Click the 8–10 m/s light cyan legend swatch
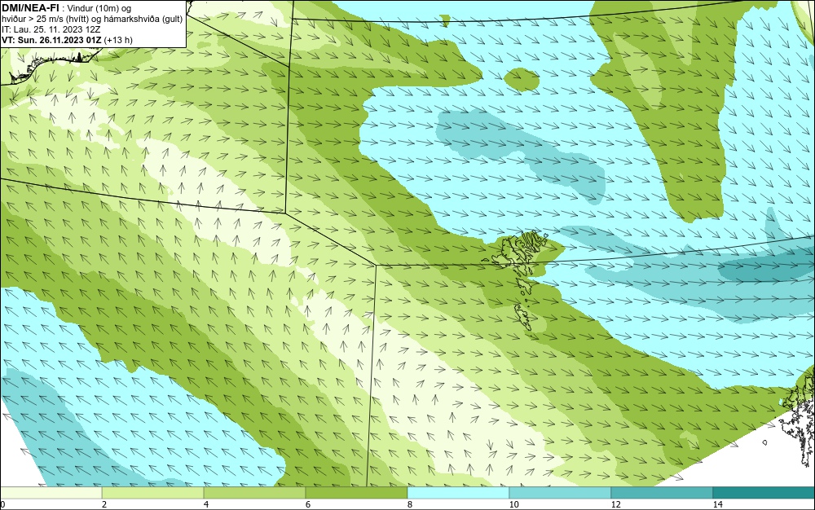Screen dimensions: 815x510 pos(458,493)
